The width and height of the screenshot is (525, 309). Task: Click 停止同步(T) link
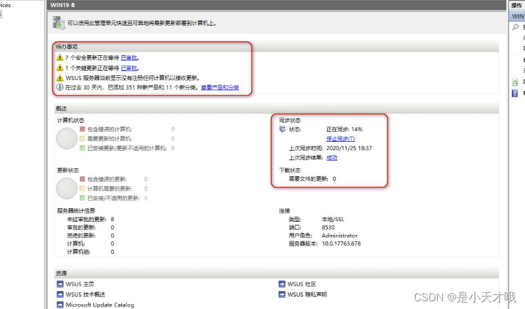coord(340,139)
